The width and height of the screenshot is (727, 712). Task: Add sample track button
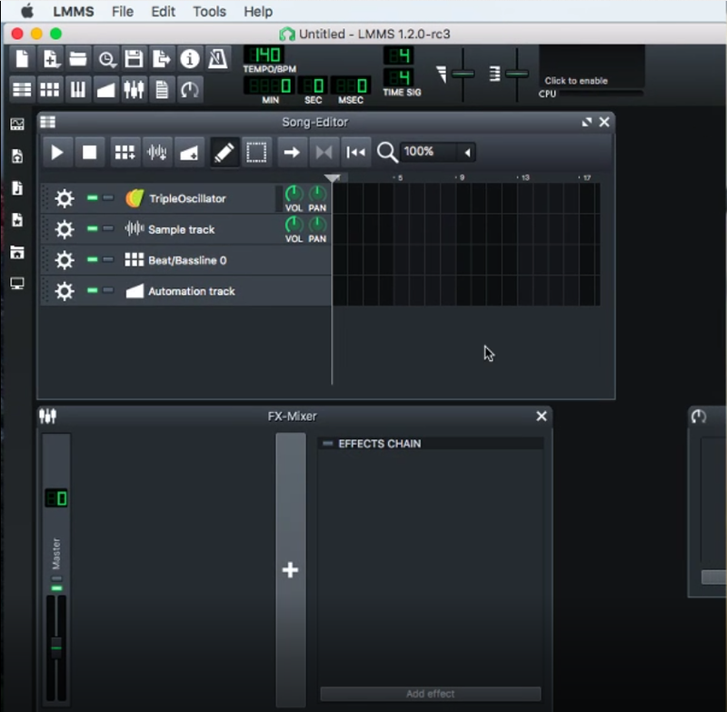[x=157, y=152]
